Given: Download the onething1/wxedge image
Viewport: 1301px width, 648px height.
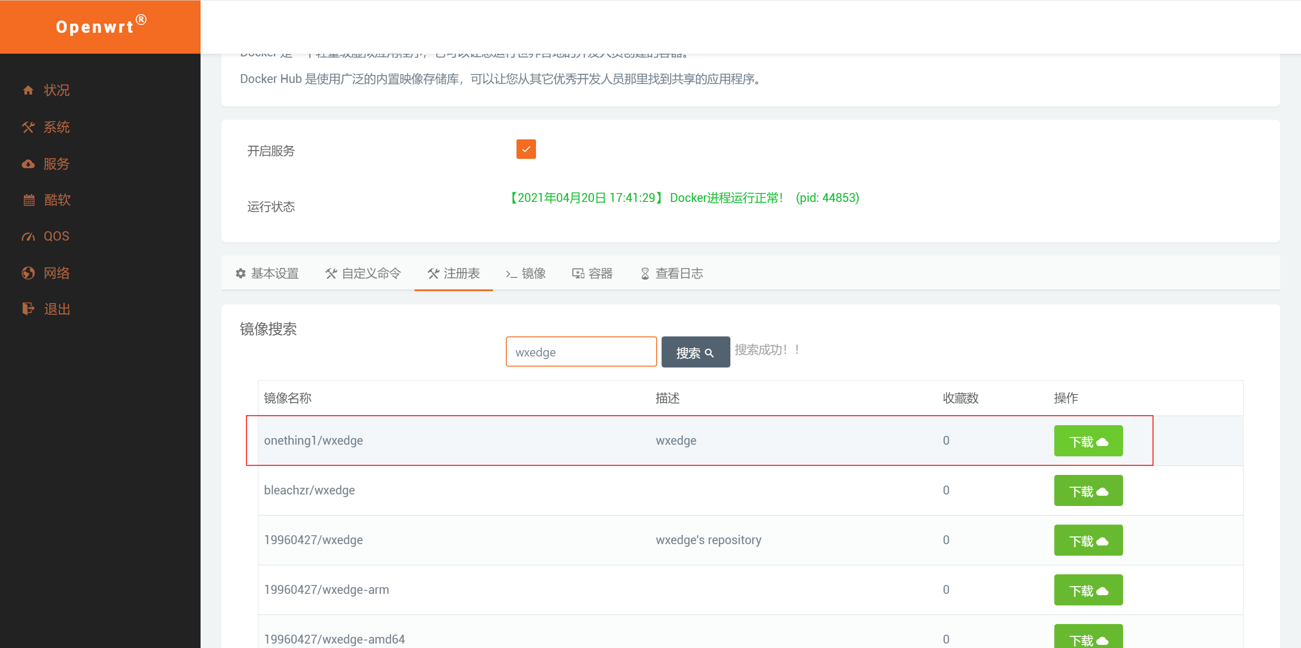Looking at the screenshot, I should [1088, 442].
